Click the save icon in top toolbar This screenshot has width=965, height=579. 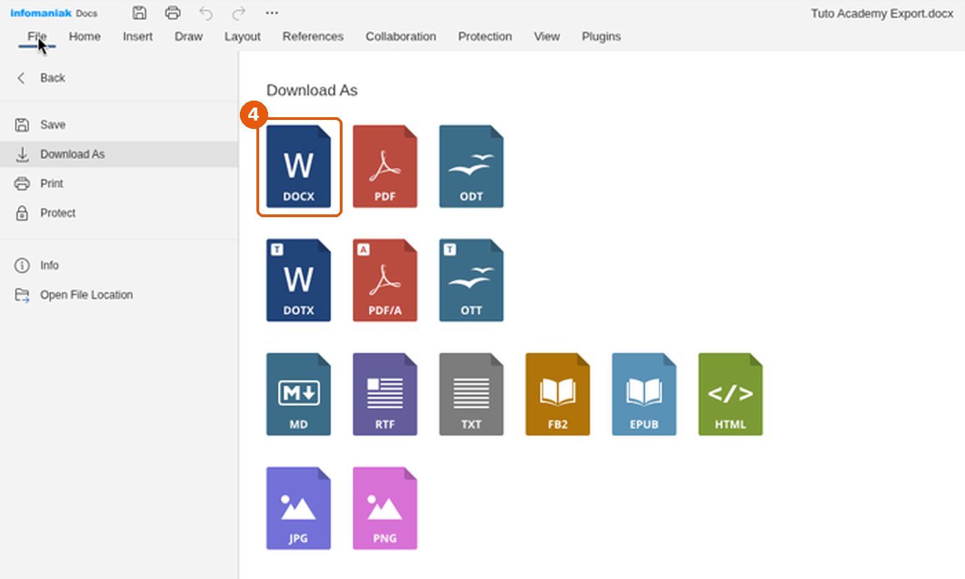[140, 12]
